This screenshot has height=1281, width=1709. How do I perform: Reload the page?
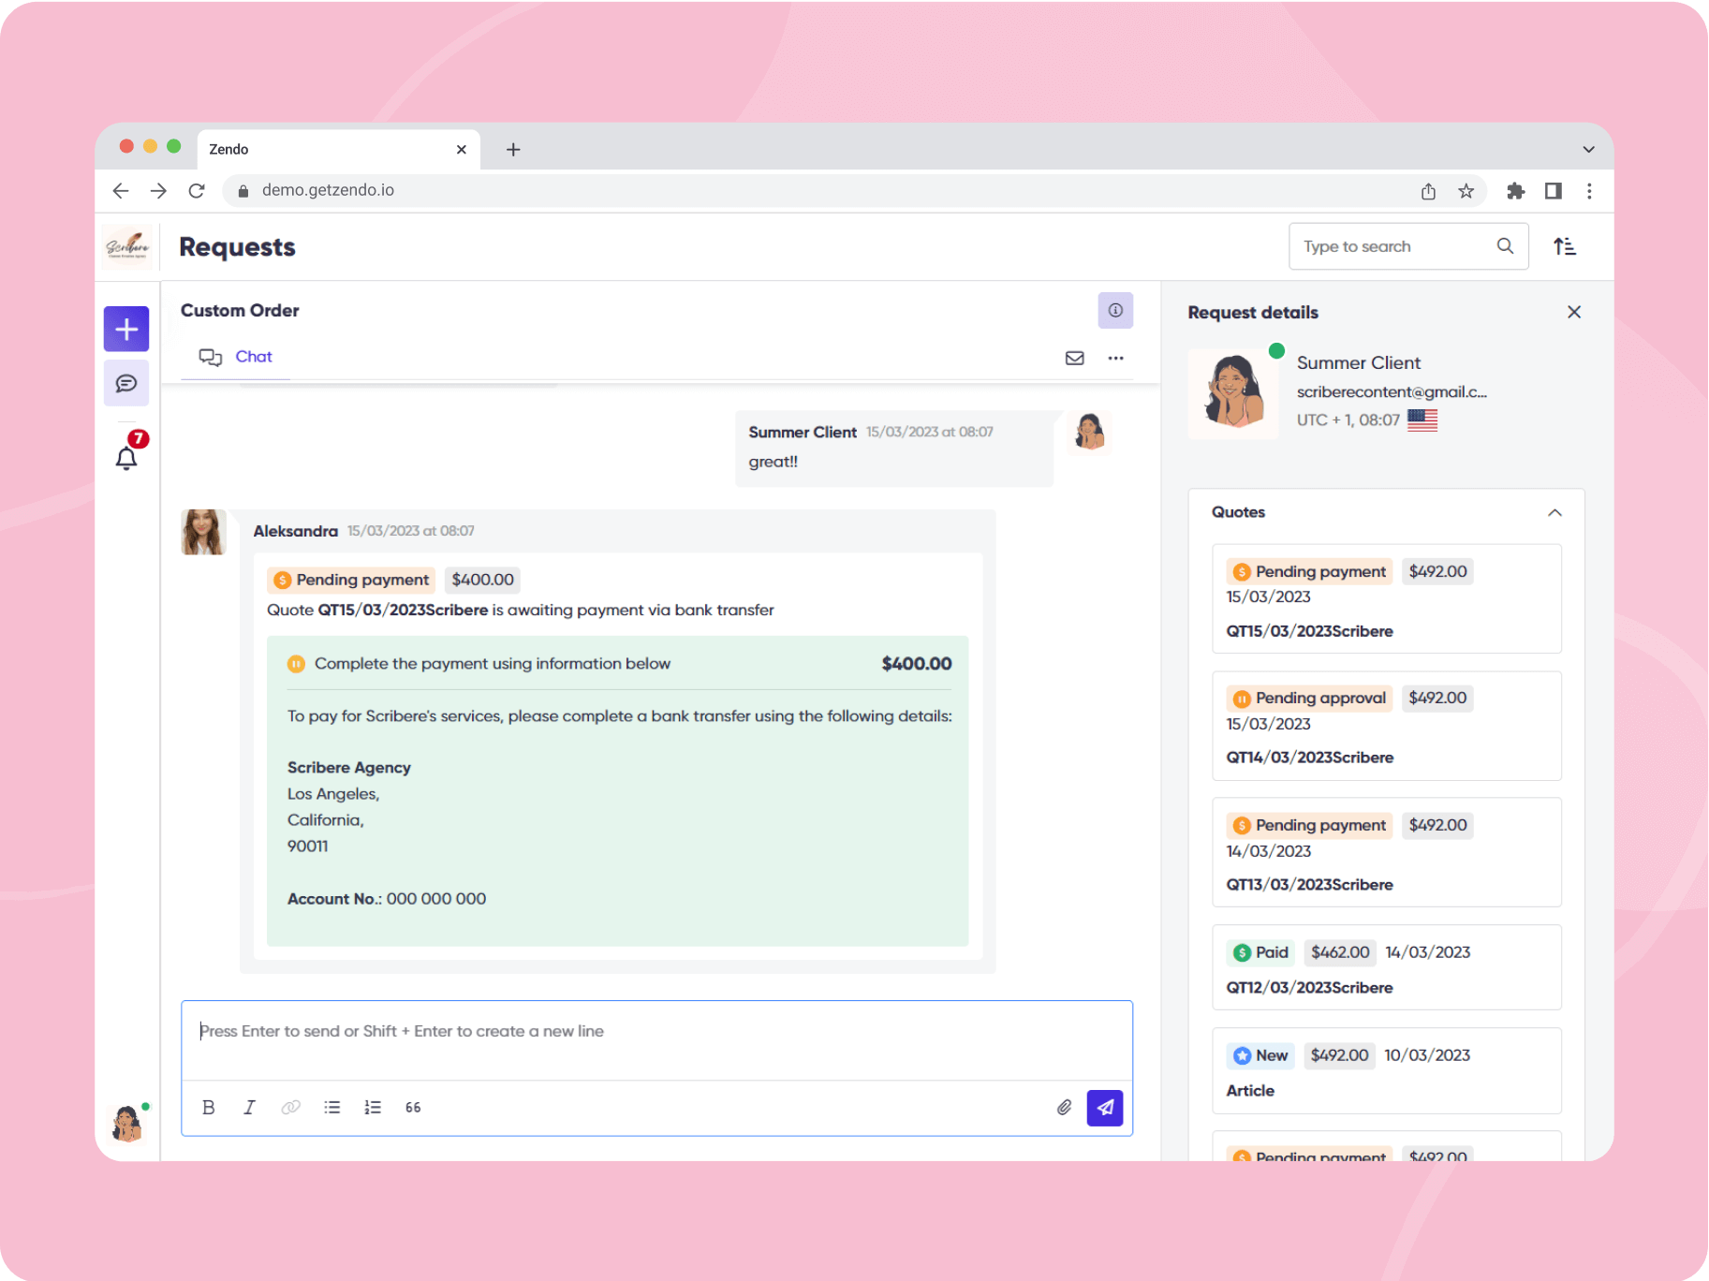(197, 191)
